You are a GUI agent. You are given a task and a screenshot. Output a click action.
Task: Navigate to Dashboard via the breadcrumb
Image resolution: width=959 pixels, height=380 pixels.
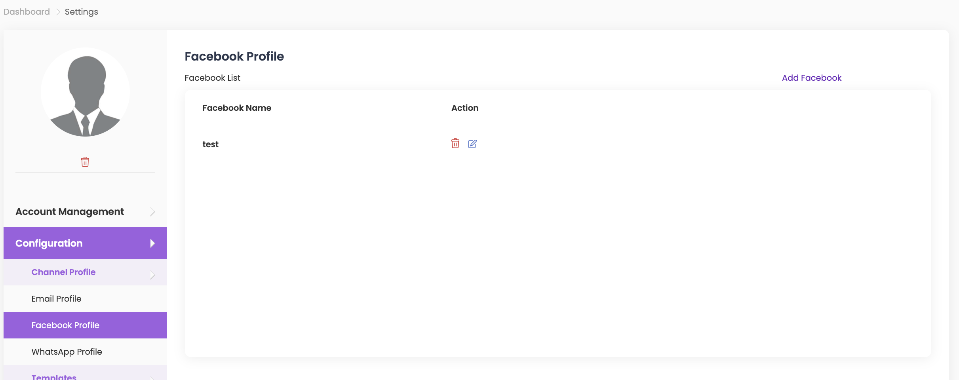pos(27,12)
